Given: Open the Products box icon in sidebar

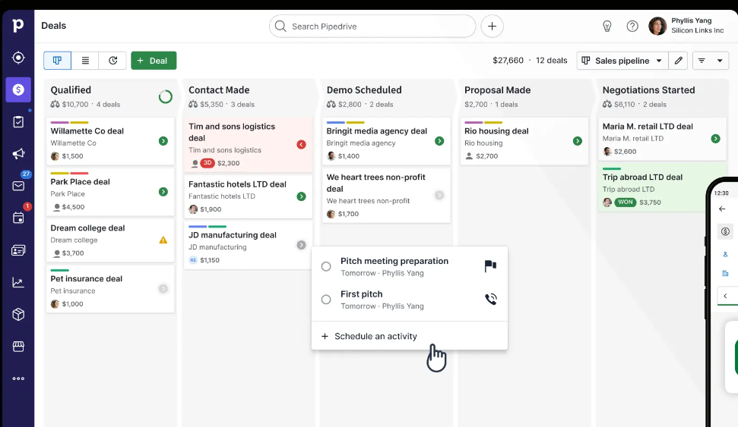Looking at the screenshot, I should 18,314.
